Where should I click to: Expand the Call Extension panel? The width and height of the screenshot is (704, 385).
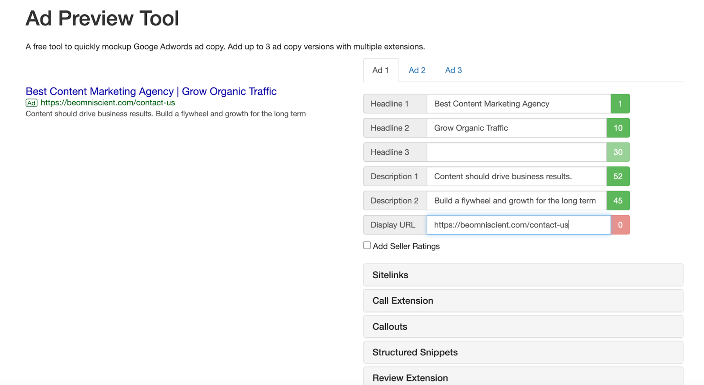coord(523,301)
